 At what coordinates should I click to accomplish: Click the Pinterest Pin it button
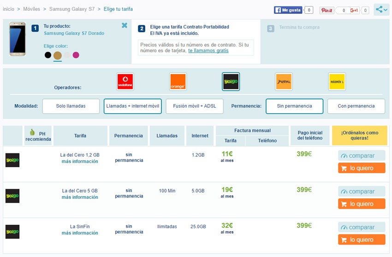pos(327,10)
